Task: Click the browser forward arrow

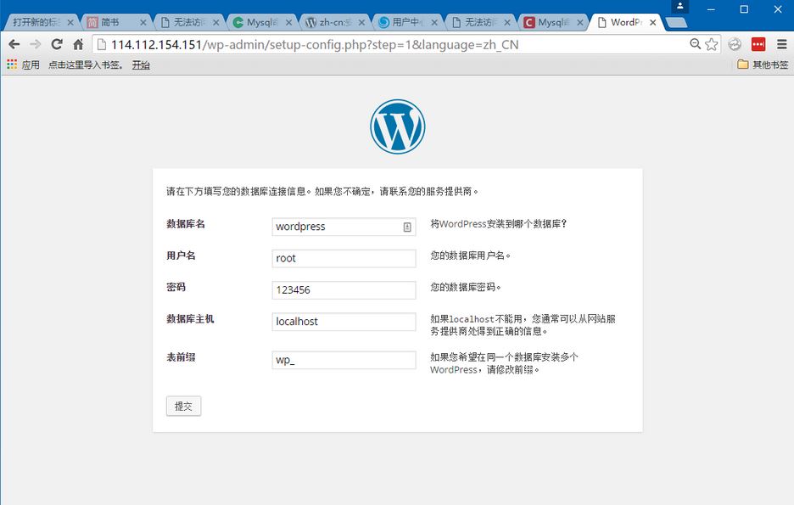Action: [36, 45]
